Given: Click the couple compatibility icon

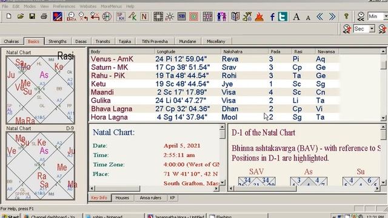Looking at the screenshot, I should pos(221,16).
